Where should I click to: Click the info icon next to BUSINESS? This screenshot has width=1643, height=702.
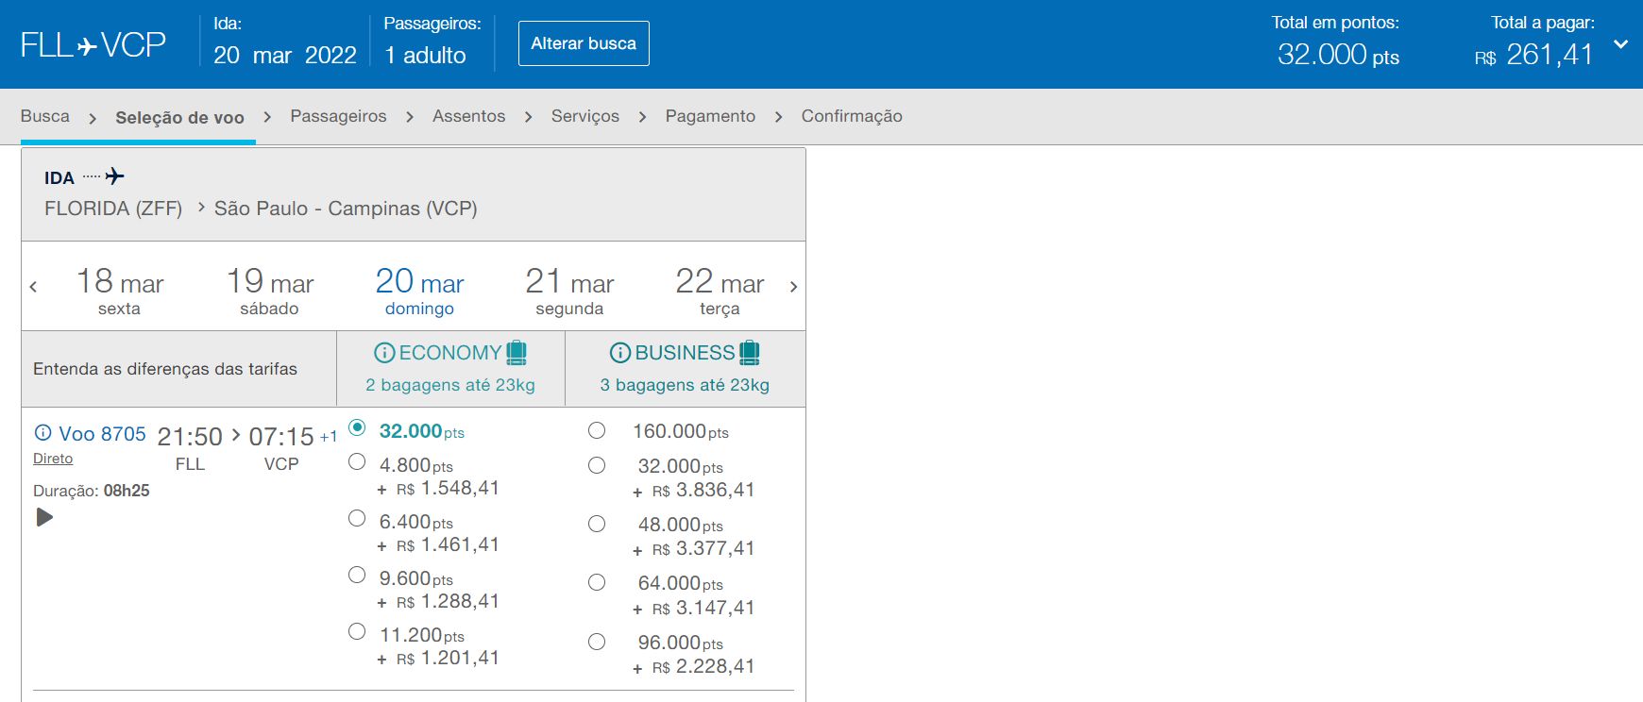620,353
